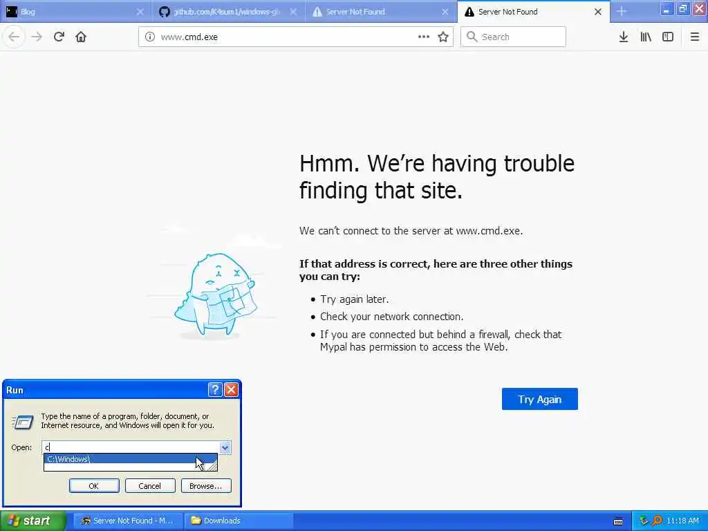Switch to Server Not Found taskbar window
Screen dimensions: 708x531
point(127,521)
